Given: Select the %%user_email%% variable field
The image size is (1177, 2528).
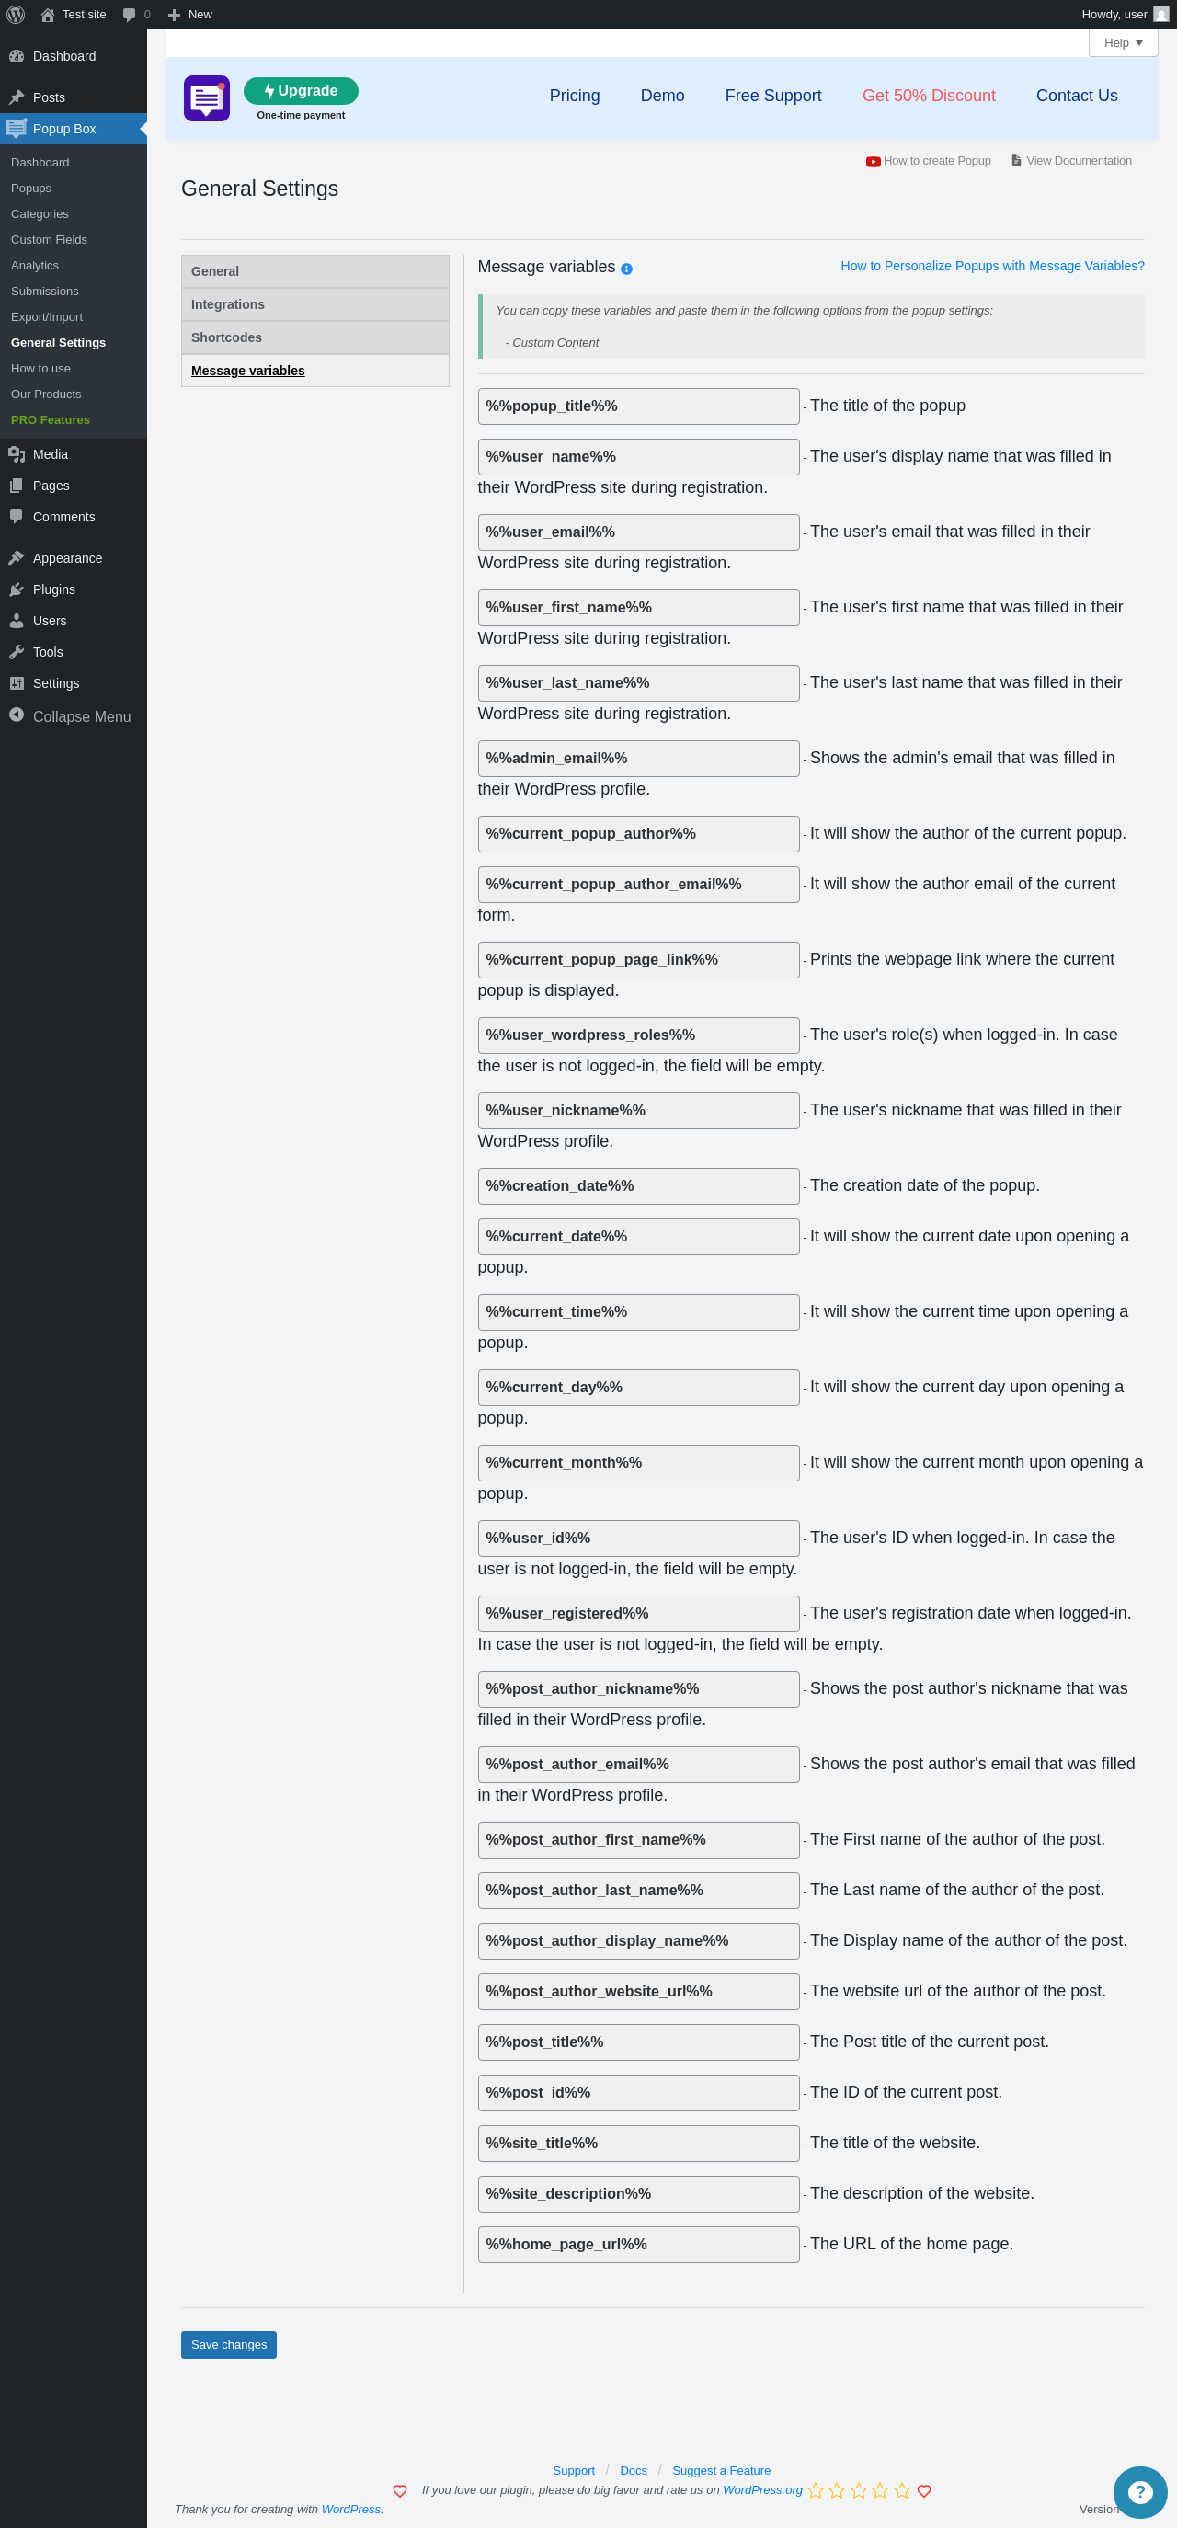Looking at the screenshot, I should coord(638,532).
